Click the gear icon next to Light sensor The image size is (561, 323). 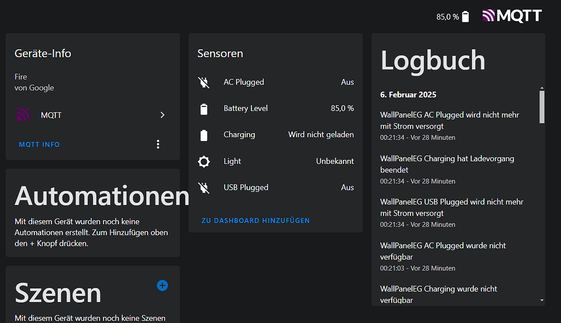204,161
